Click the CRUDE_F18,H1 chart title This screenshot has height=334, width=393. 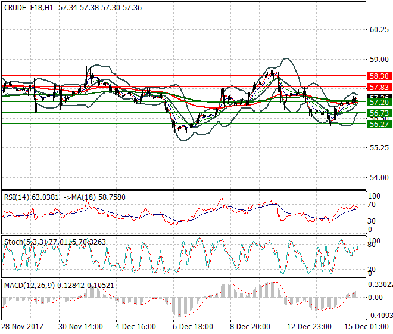(x=27, y=5)
